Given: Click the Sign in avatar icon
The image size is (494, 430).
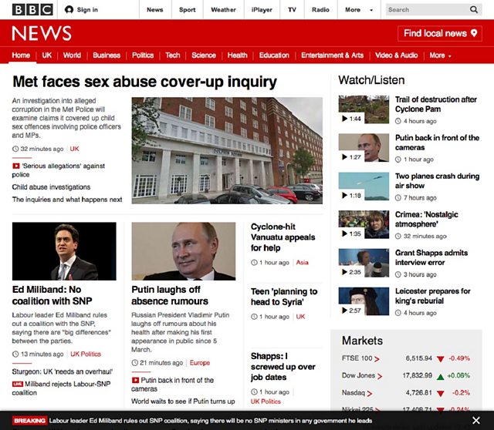Looking at the screenshot, I should tap(69, 10).
